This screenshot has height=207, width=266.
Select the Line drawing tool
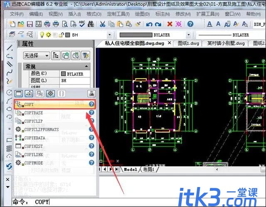(10, 48)
